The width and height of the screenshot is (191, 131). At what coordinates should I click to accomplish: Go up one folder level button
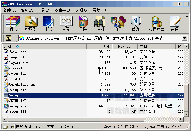coord(8,38)
